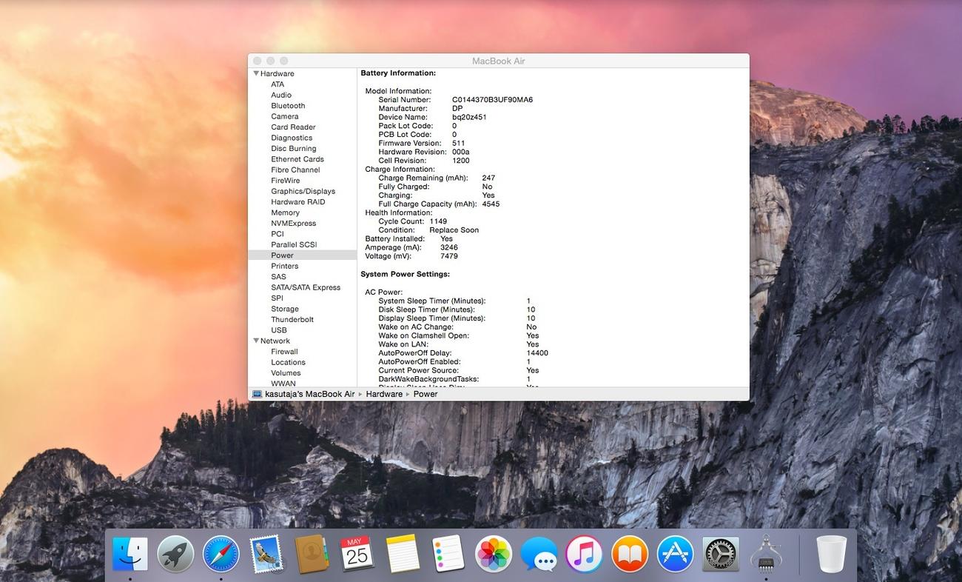Select Parallel SCSI in the sidebar
This screenshot has width=962, height=582.
coord(294,244)
